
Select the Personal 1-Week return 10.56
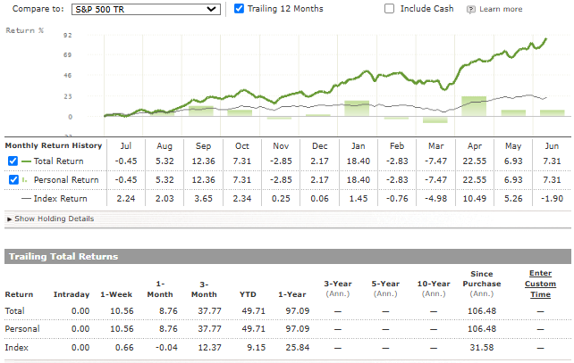[122, 329]
